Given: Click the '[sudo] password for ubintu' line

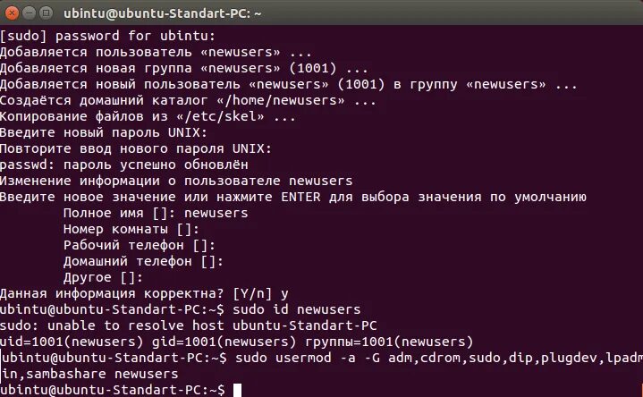Looking at the screenshot, I should point(107,36).
